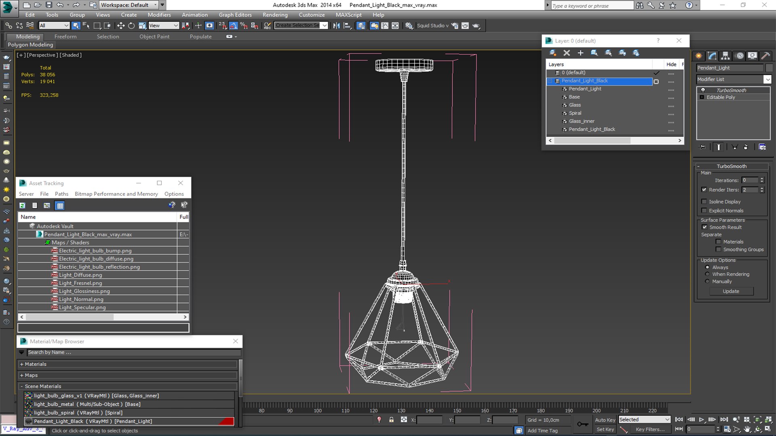Select the Glass_inner object in Layers

click(x=581, y=121)
